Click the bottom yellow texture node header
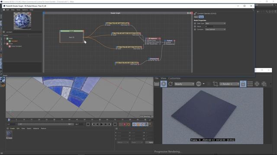277x155 pixels. (x=127, y=63)
